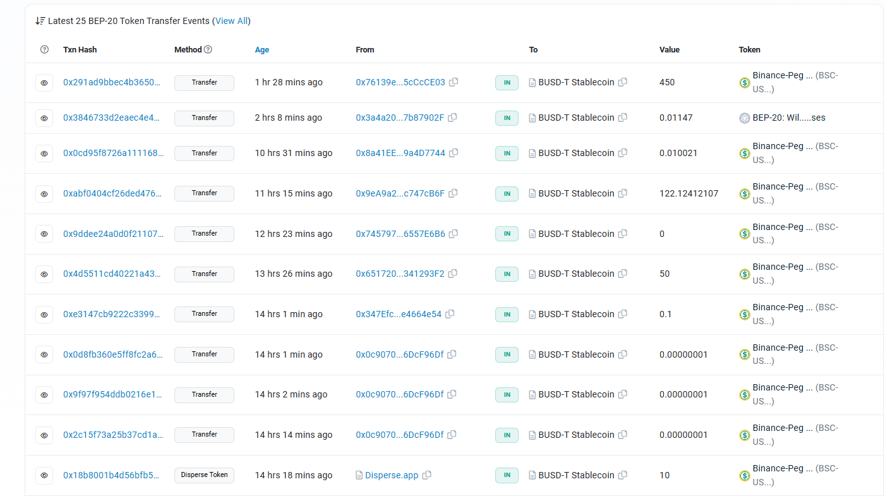885x496 pixels.
Task: Copy the 0x347Efc...e4664e54 from address
Action: click(450, 314)
